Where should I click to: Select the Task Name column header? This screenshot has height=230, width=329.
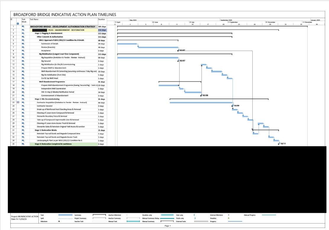34,19
